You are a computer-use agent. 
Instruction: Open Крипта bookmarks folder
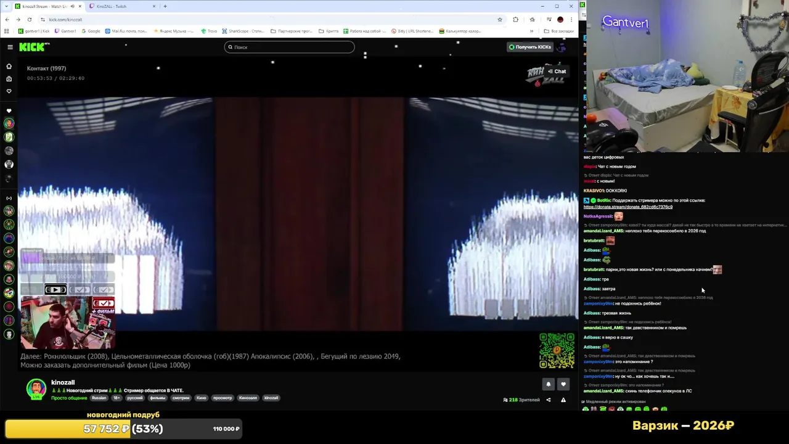pos(329,31)
